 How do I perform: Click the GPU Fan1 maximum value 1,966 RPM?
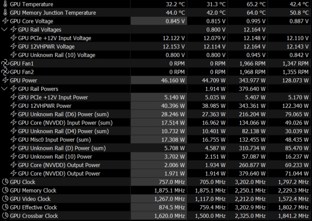click(x=252, y=64)
